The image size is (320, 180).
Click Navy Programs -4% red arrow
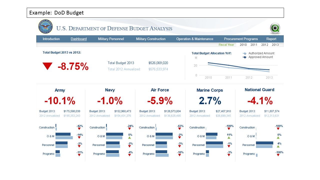[x=129, y=155]
